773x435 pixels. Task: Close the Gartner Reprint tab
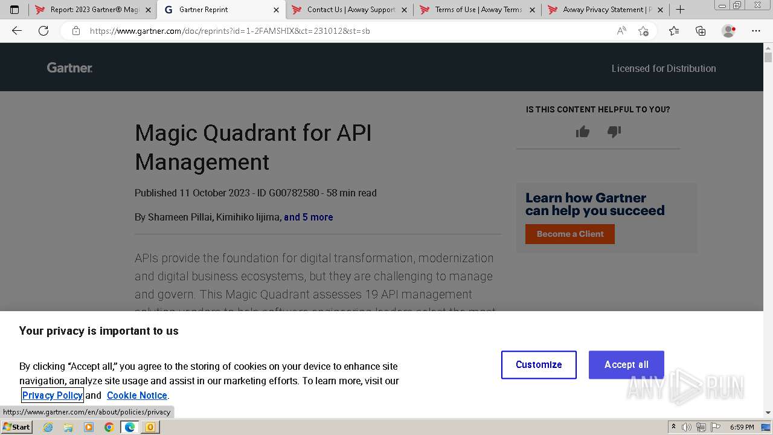click(276, 10)
